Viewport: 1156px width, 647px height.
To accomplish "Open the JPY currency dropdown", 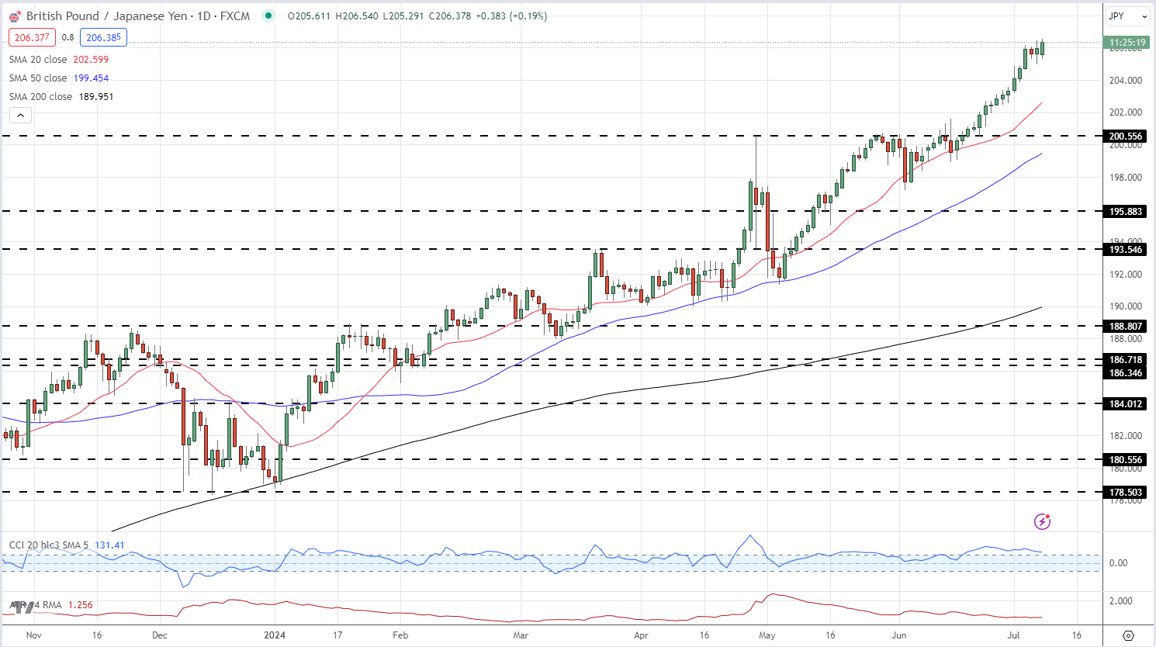I will coord(1127,16).
